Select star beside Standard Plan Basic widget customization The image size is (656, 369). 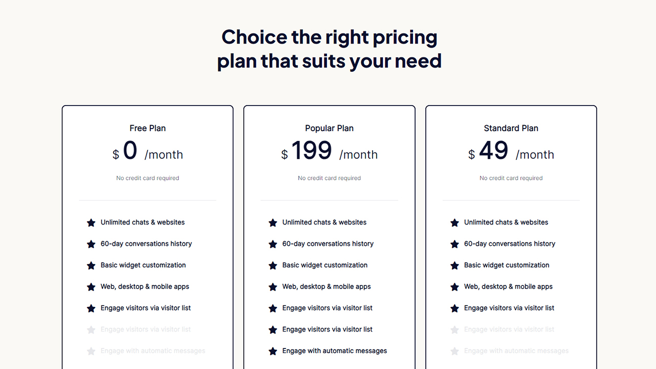coord(455,265)
